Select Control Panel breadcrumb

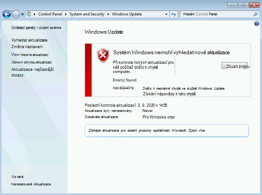50,14
